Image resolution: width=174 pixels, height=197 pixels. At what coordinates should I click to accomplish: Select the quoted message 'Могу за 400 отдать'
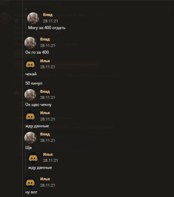[47, 28]
